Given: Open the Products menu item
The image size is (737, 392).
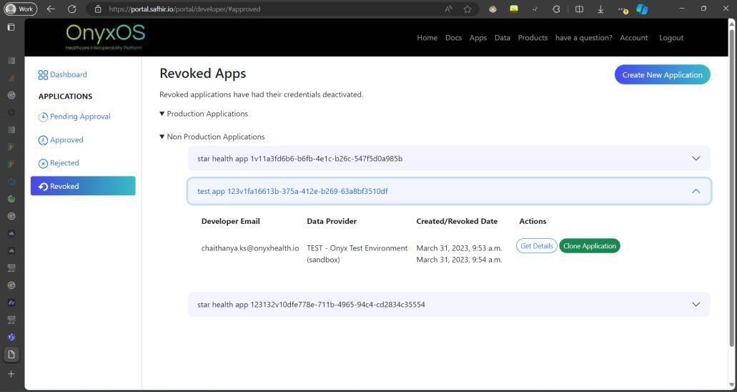Looking at the screenshot, I should [533, 38].
